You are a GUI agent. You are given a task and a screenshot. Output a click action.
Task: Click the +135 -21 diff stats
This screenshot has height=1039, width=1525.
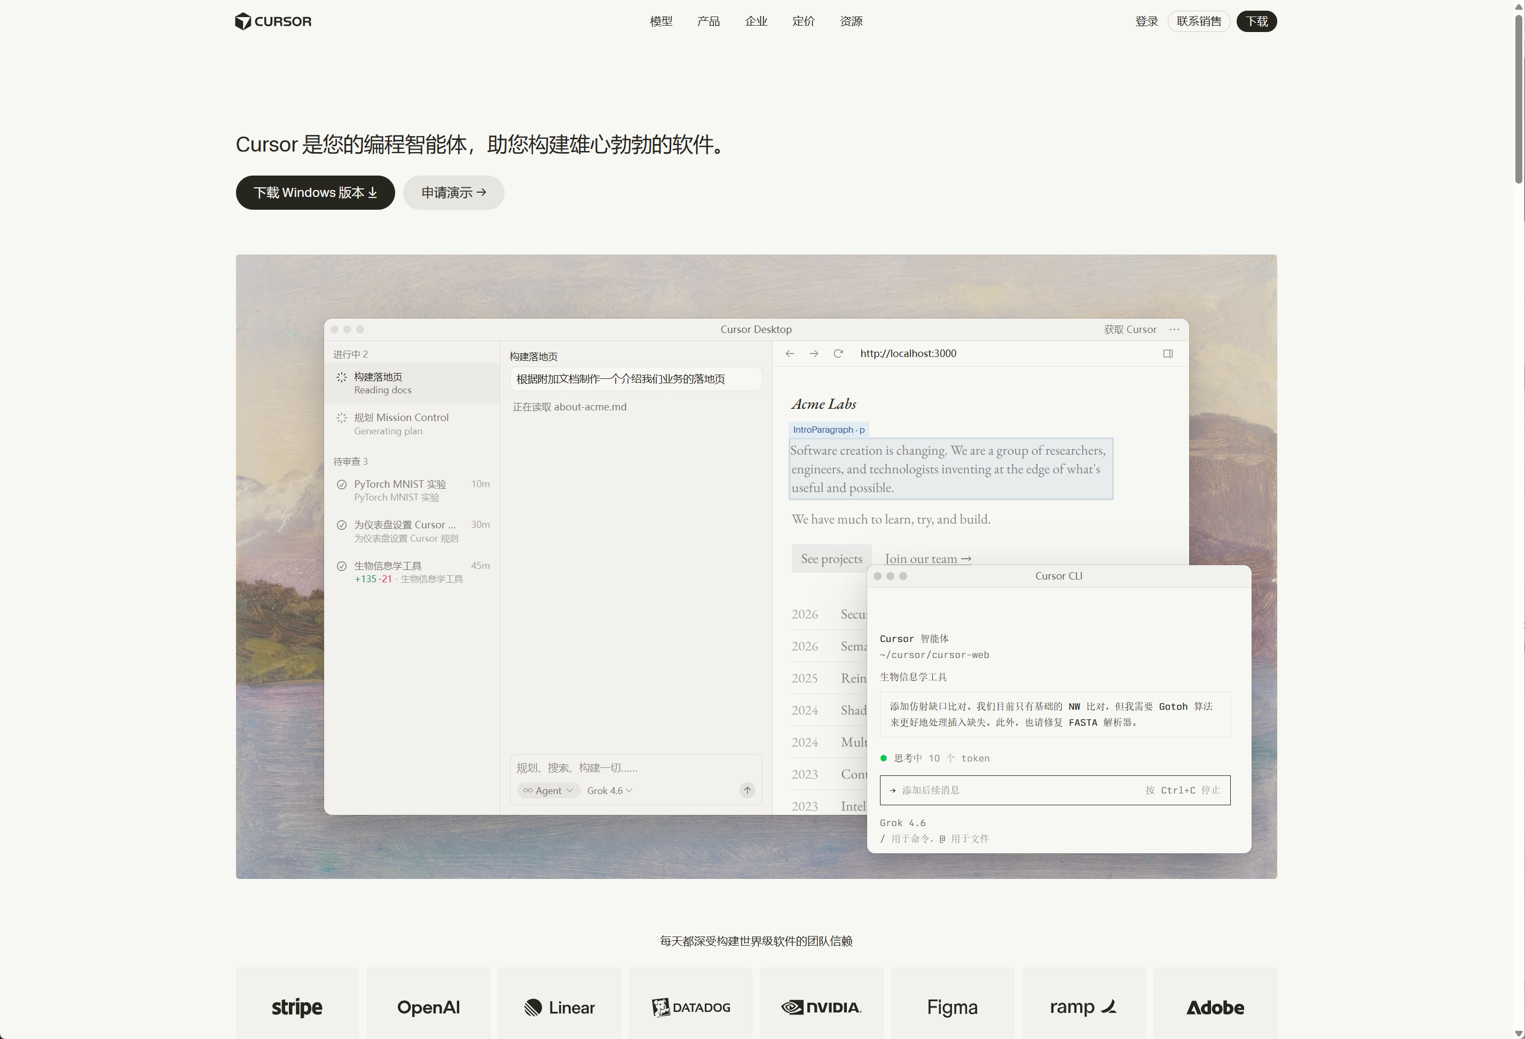click(373, 579)
